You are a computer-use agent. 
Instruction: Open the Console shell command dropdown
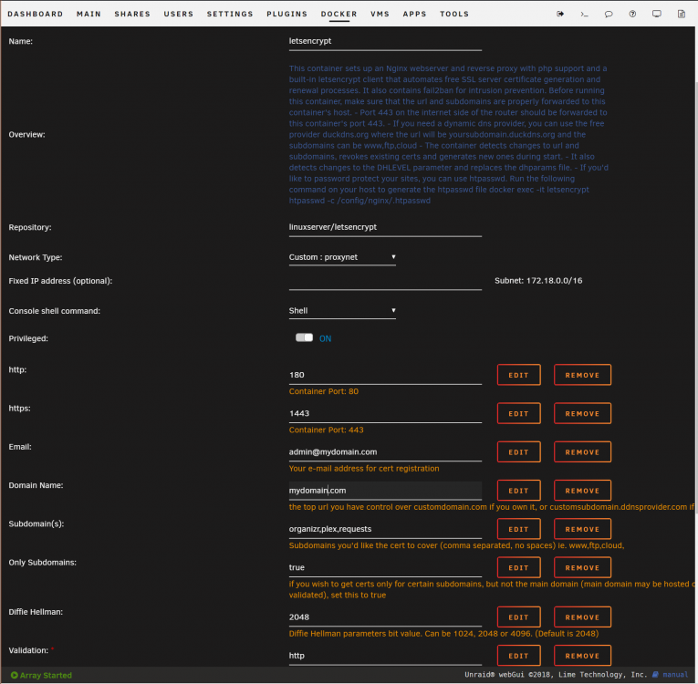(342, 311)
